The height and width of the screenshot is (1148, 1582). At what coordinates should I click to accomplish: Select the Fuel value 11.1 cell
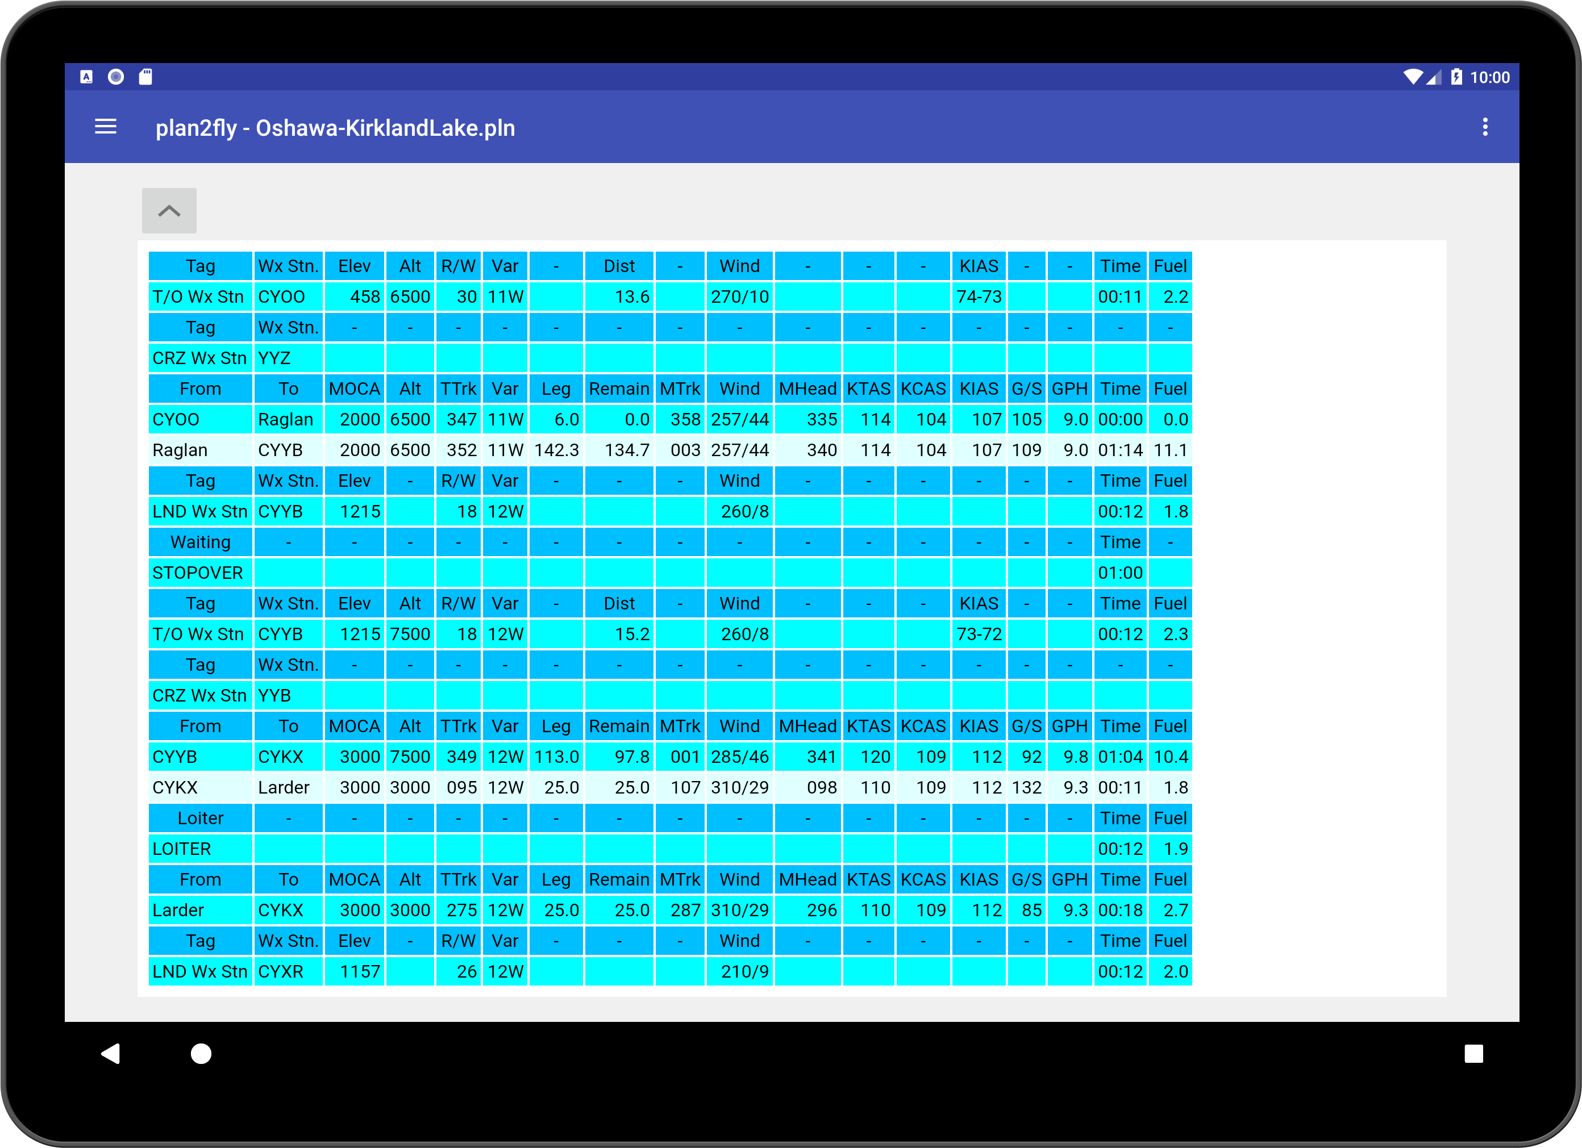coord(1171,450)
